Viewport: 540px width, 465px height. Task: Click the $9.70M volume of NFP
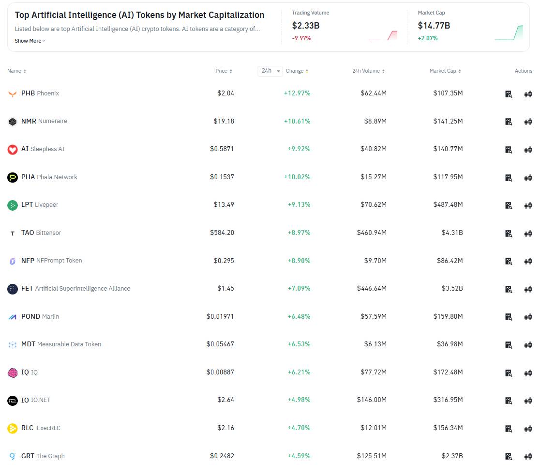[375, 261]
